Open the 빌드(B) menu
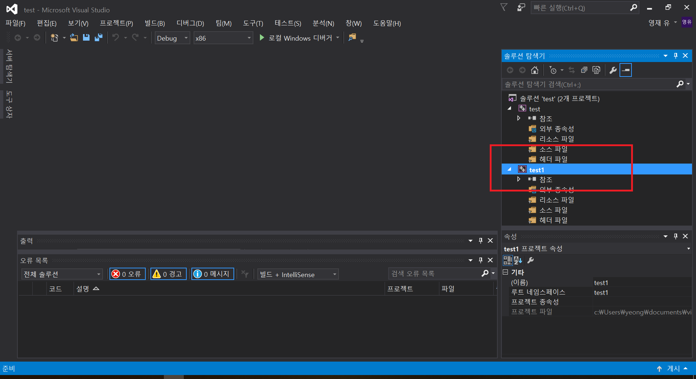The width and height of the screenshot is (696, 379). click(x=155, y=23)
